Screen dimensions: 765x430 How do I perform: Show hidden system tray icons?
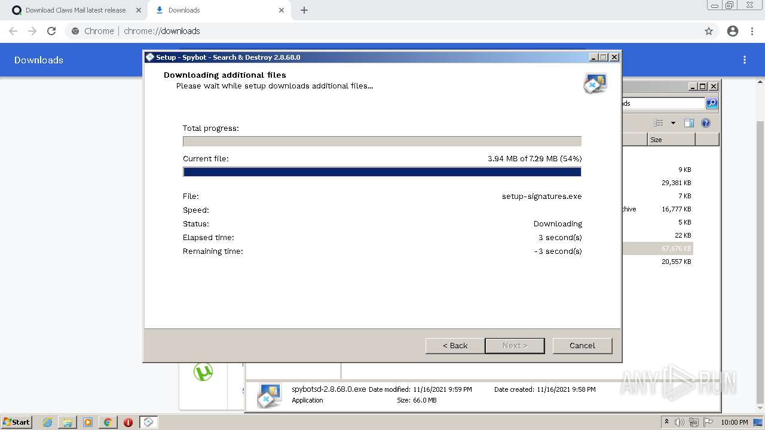pos(666,422)
